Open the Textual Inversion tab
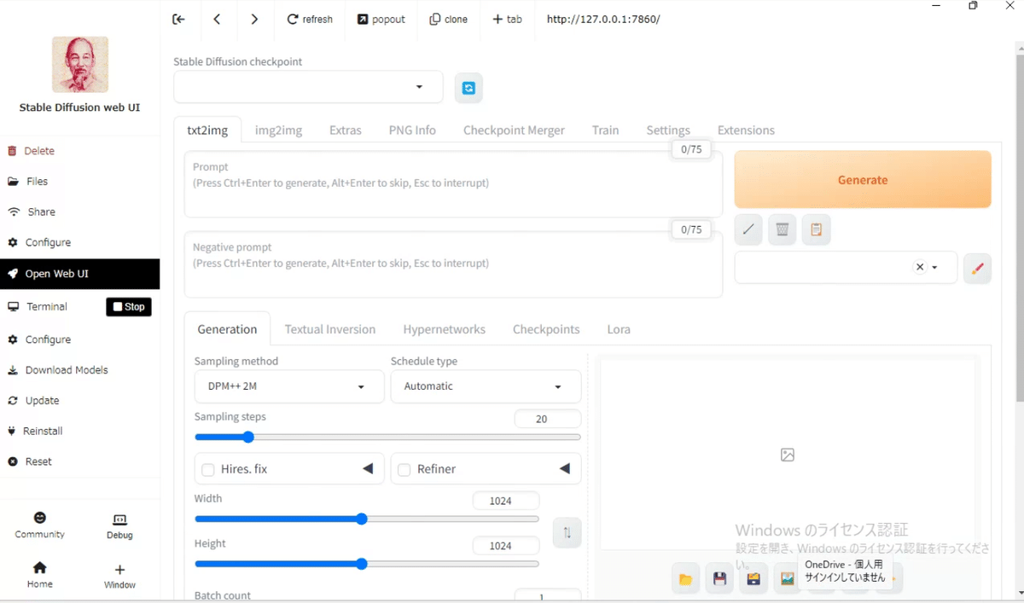Viewport: 1024px width, 603px height. click(330, 328)
